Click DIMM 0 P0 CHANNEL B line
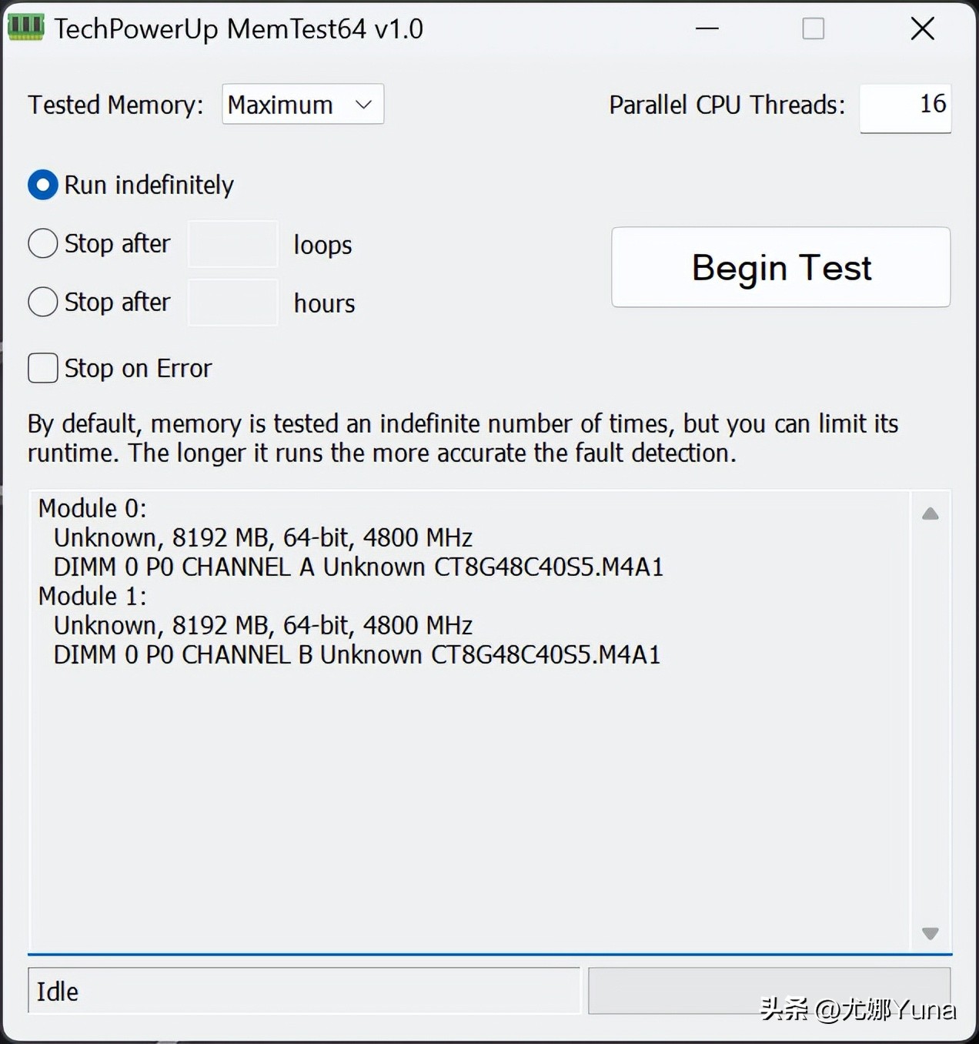The height and width of the screenshot is (1044, 979). point(356,654)
